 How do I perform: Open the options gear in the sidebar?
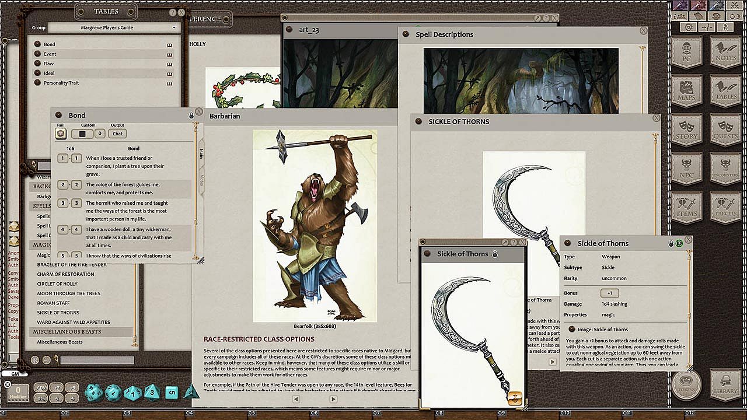689,27
